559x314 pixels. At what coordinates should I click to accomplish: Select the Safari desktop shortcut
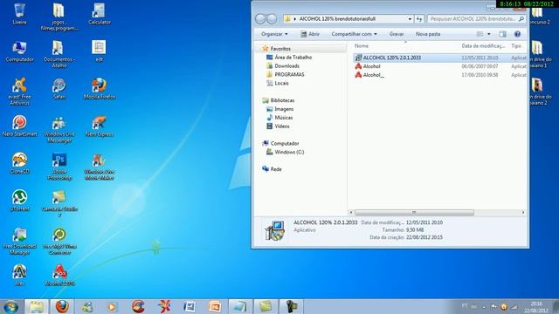click(x=59, y=89)
